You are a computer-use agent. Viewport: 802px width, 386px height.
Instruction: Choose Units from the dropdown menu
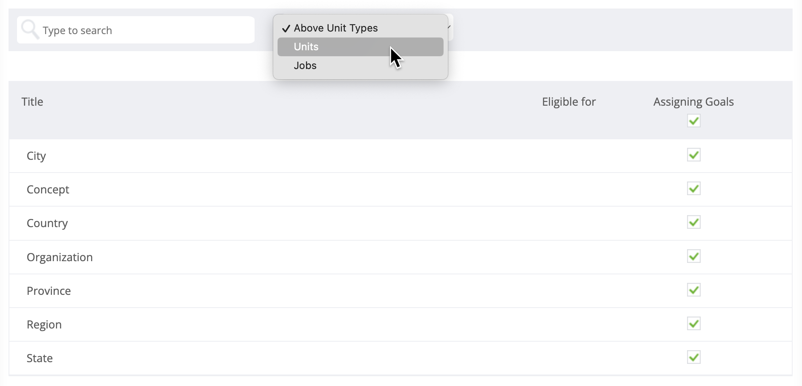(361, 47)
